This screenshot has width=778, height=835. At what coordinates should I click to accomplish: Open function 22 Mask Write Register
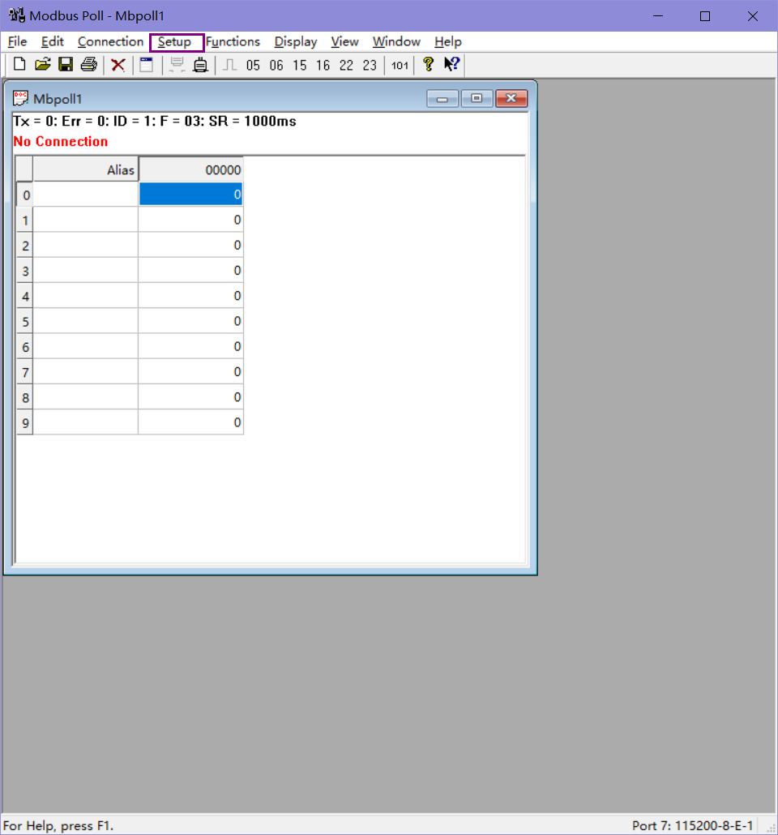(x=346, y=66)
